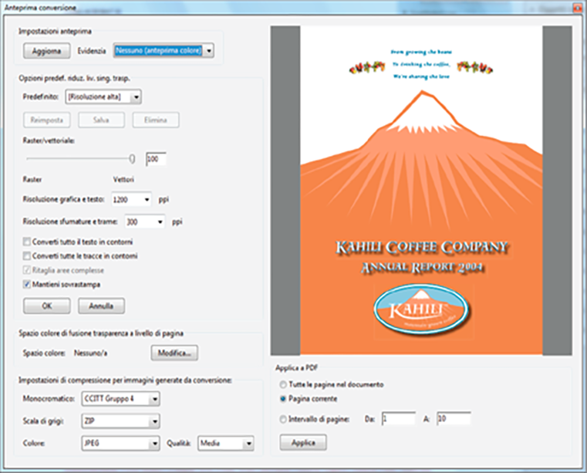Click the Raster/vettoriale slider handle
The image size is (587, 473).
132,159
